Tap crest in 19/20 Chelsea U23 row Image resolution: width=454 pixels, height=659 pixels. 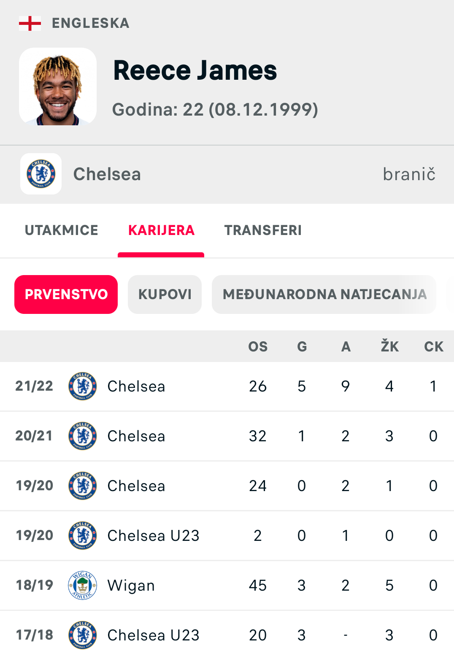coord(83,535)
